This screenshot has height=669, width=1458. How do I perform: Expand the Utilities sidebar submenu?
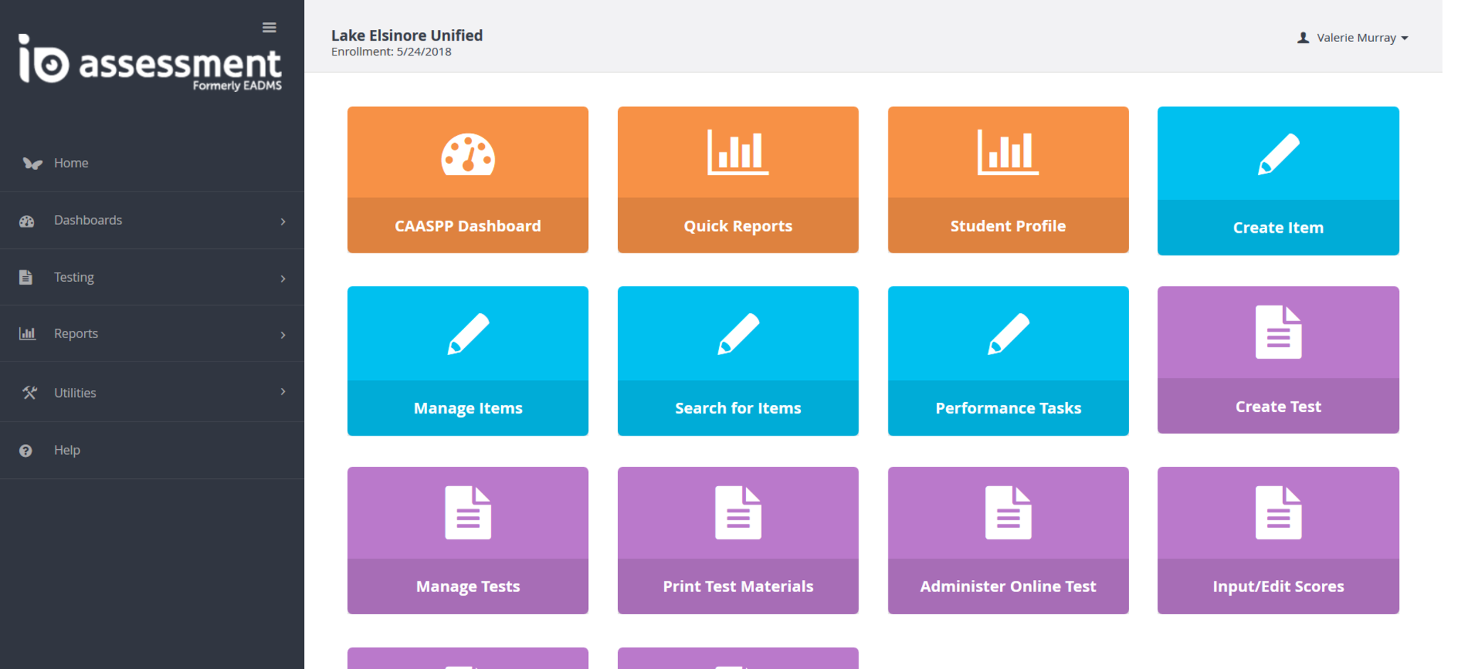pyautogui.click(x=152, y=392)
